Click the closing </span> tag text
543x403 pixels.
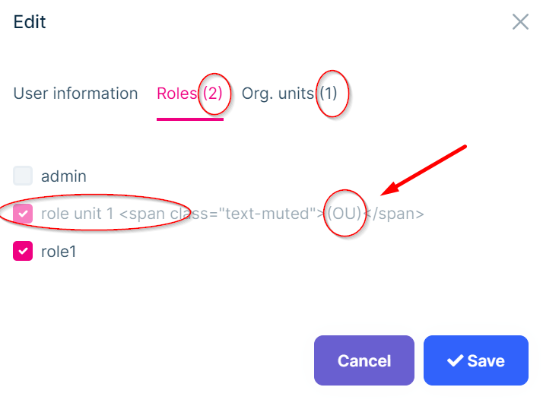pyautogui.click(x=394, y=214)
